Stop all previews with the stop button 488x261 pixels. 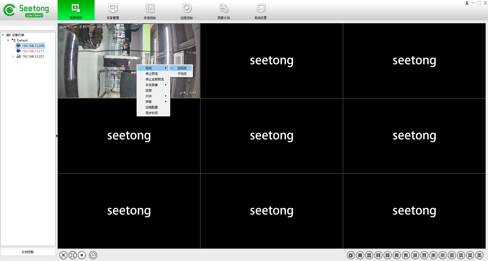[x=82, y=255]
